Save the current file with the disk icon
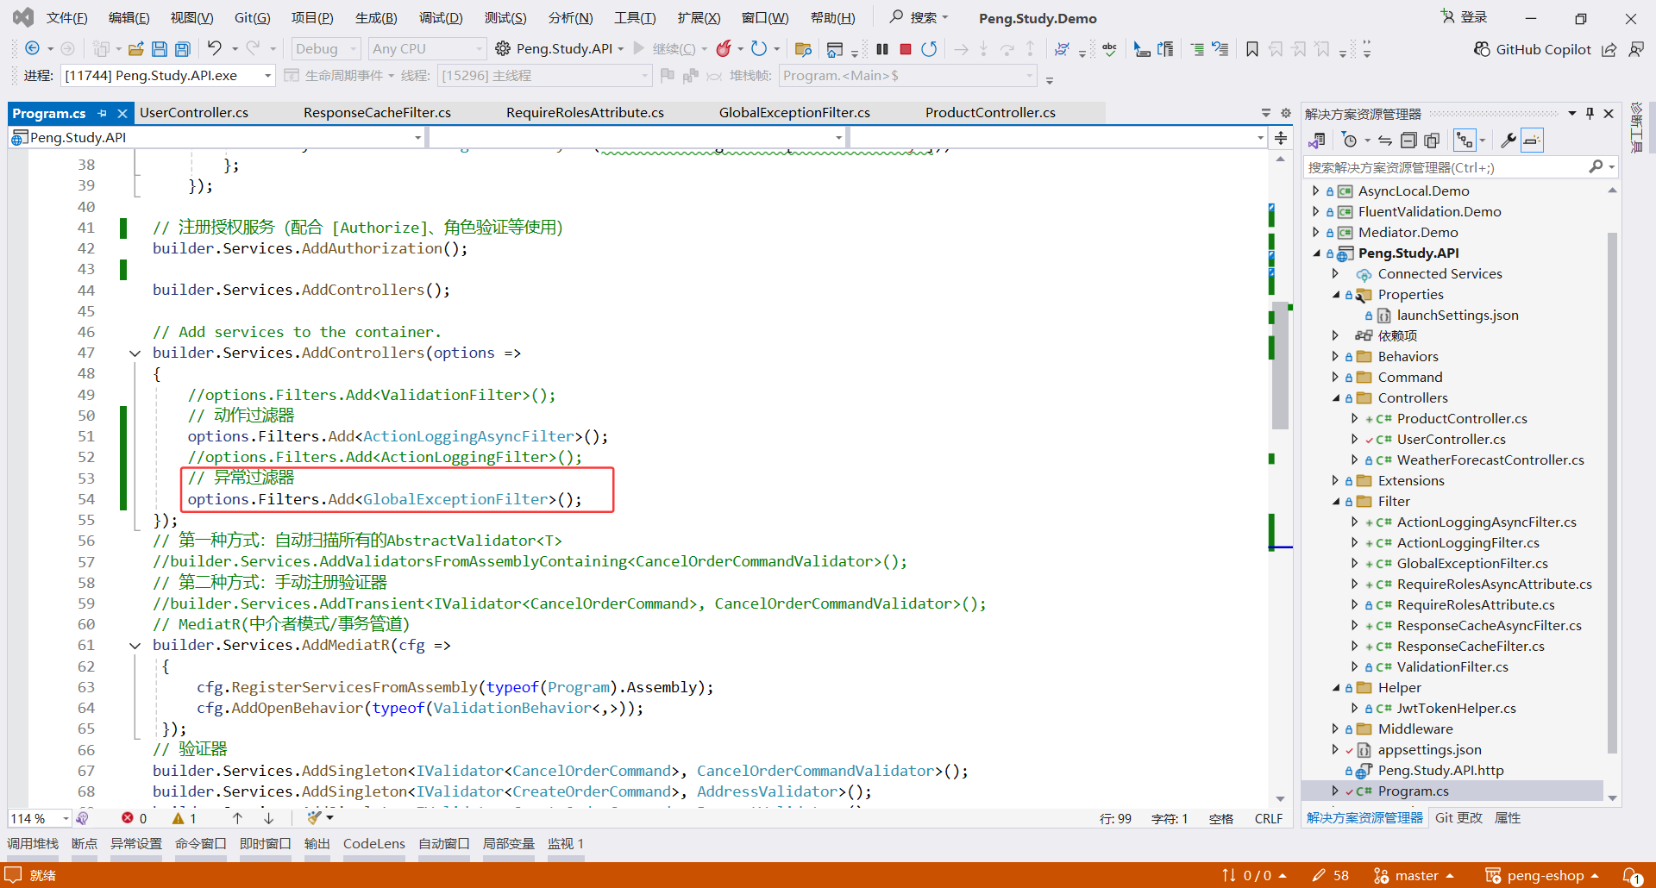Image resolution: width=1656 pixels, height=888 pixels. pos(160,49)
